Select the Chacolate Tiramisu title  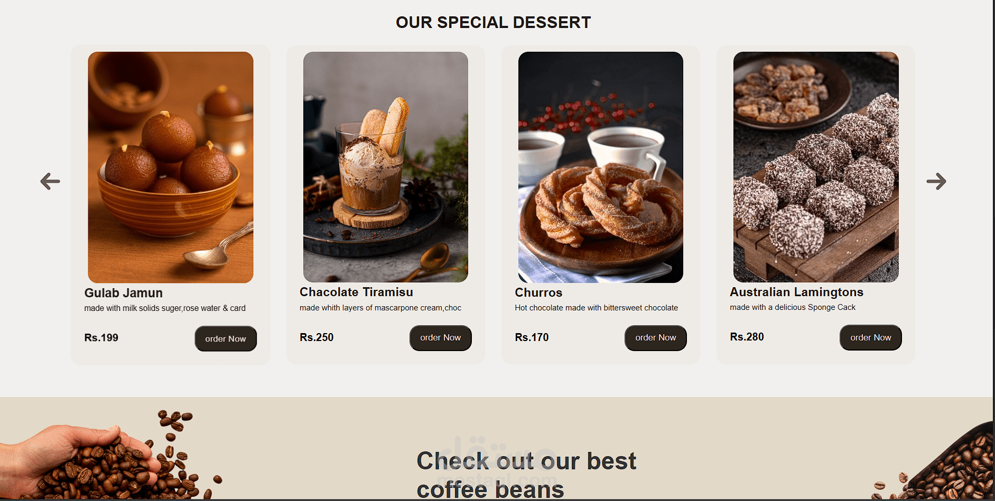tap(356, 292)
